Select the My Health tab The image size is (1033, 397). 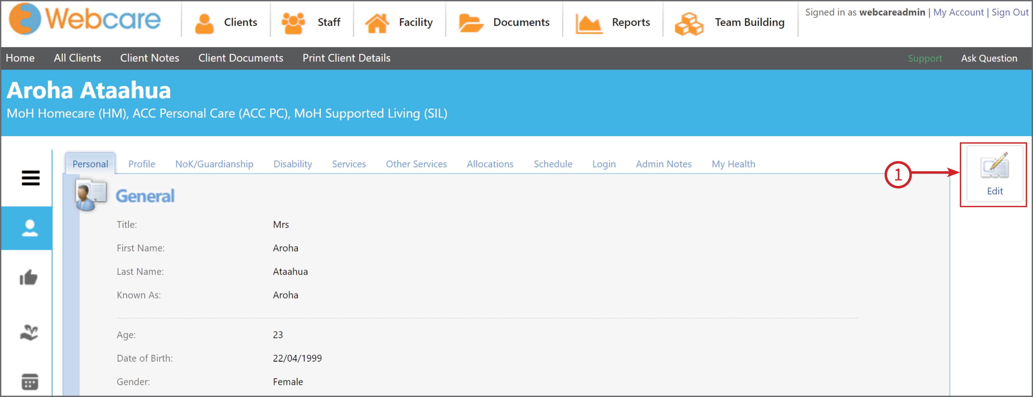733,164
